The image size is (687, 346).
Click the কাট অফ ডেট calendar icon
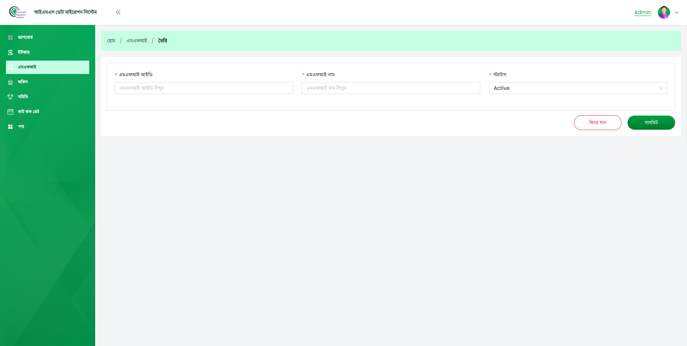pos(10,112)
